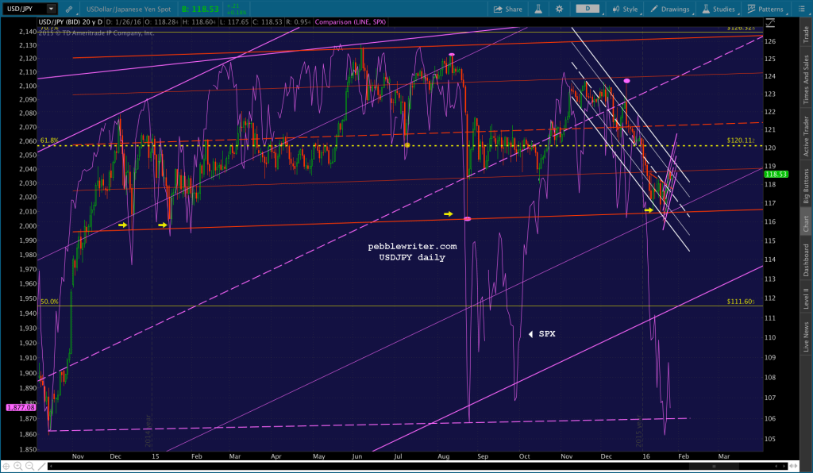Click the Comparison (LINE, SPX) label
The image size is (813, 473).
coord(350,22)
